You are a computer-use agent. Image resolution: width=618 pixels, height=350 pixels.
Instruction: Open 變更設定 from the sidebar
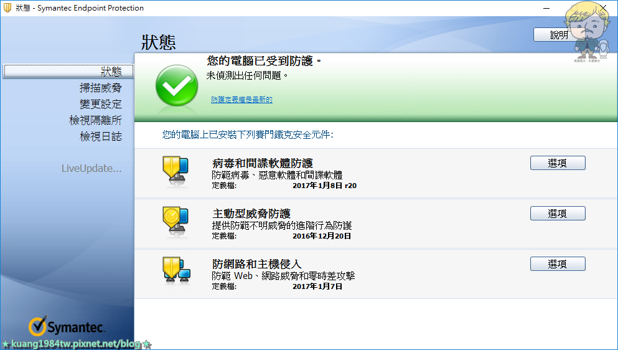coord(100,104)
